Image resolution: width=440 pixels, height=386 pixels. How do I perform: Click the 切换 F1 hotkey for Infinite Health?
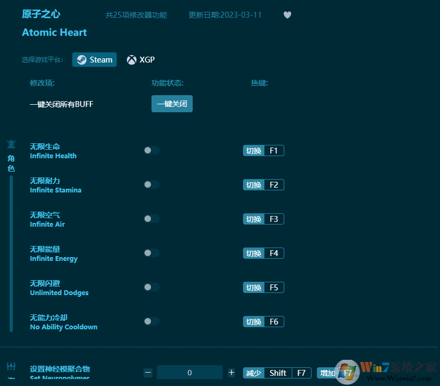coord(263,150)
